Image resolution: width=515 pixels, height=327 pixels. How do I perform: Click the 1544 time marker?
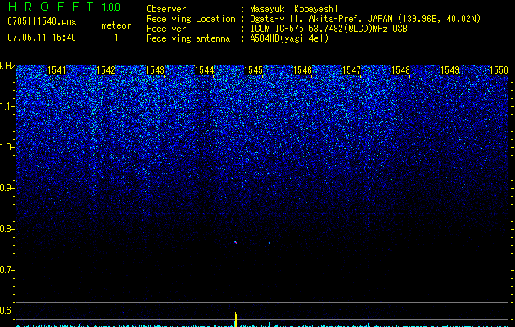click(205, 70)
